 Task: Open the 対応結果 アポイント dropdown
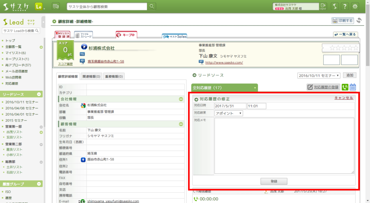pos(229,113)
